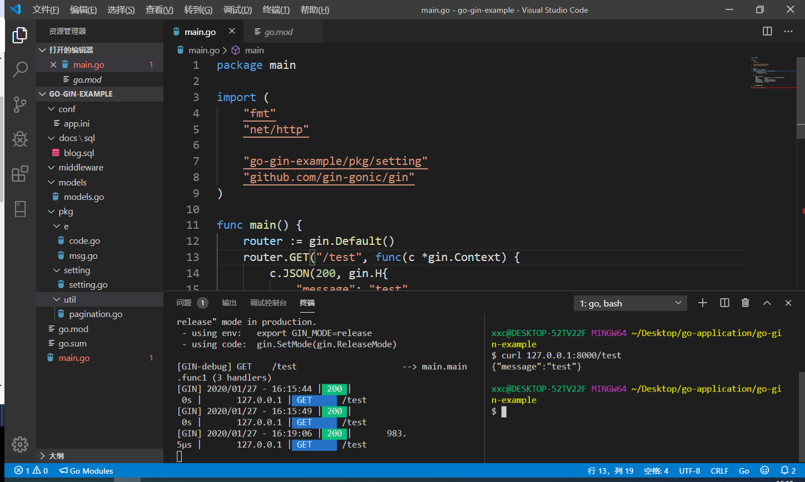
Task: Click the Manage gear icon
Action: (20, 444)
